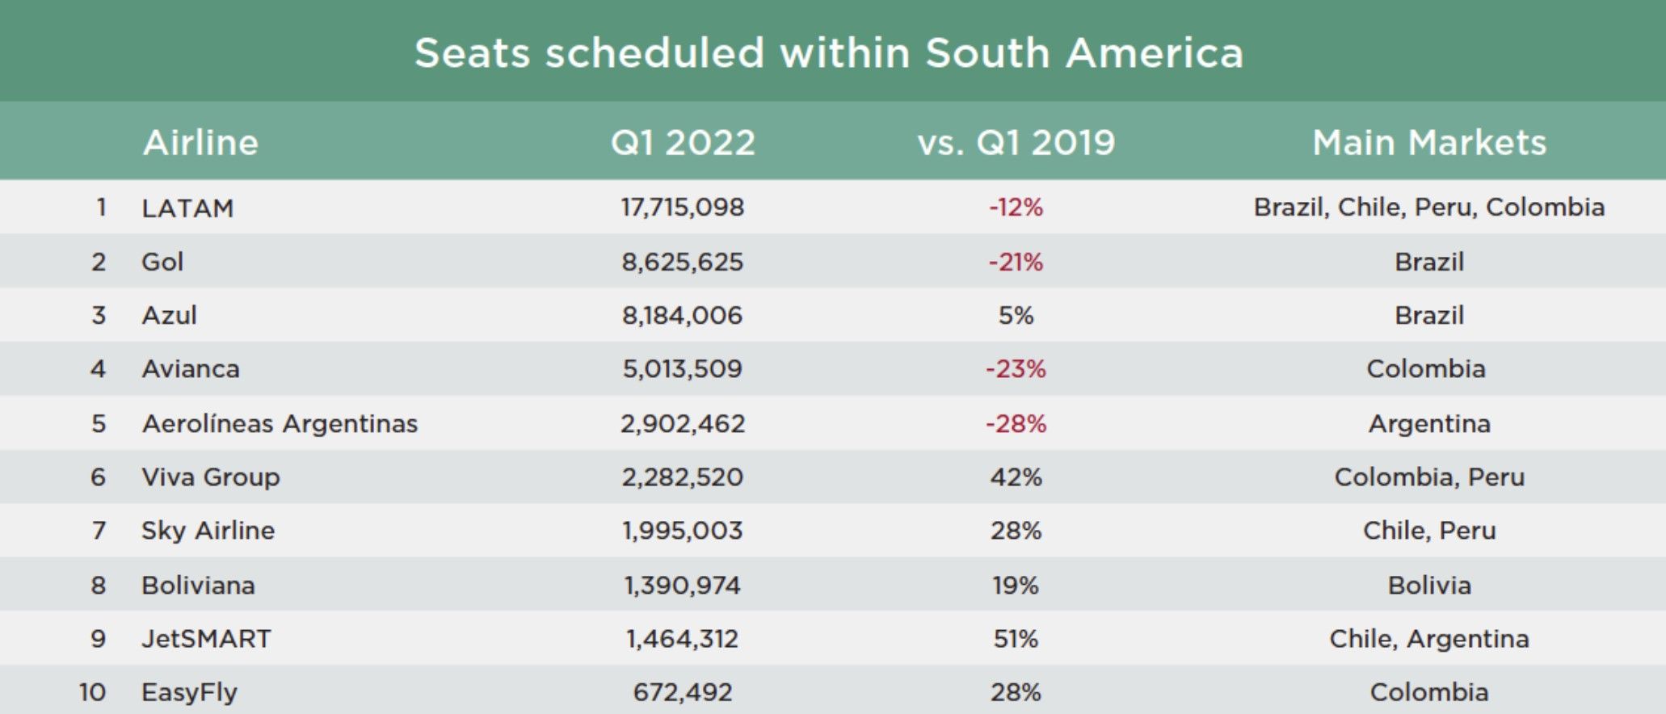
Task: Select the Viva Group airline name
Action: pyautogui.click(x=210, y=477)
